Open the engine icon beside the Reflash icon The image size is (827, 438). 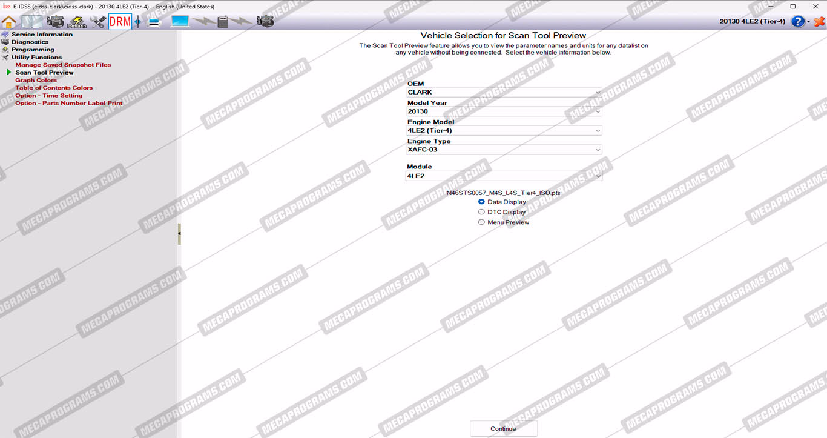(55, 22)
